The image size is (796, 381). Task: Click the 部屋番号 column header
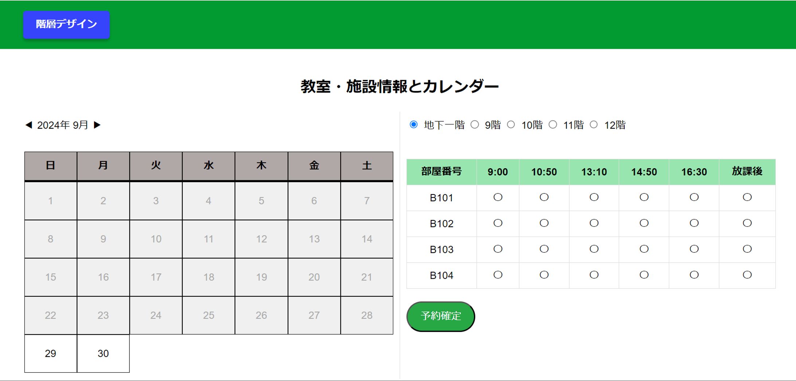[441, 172]
